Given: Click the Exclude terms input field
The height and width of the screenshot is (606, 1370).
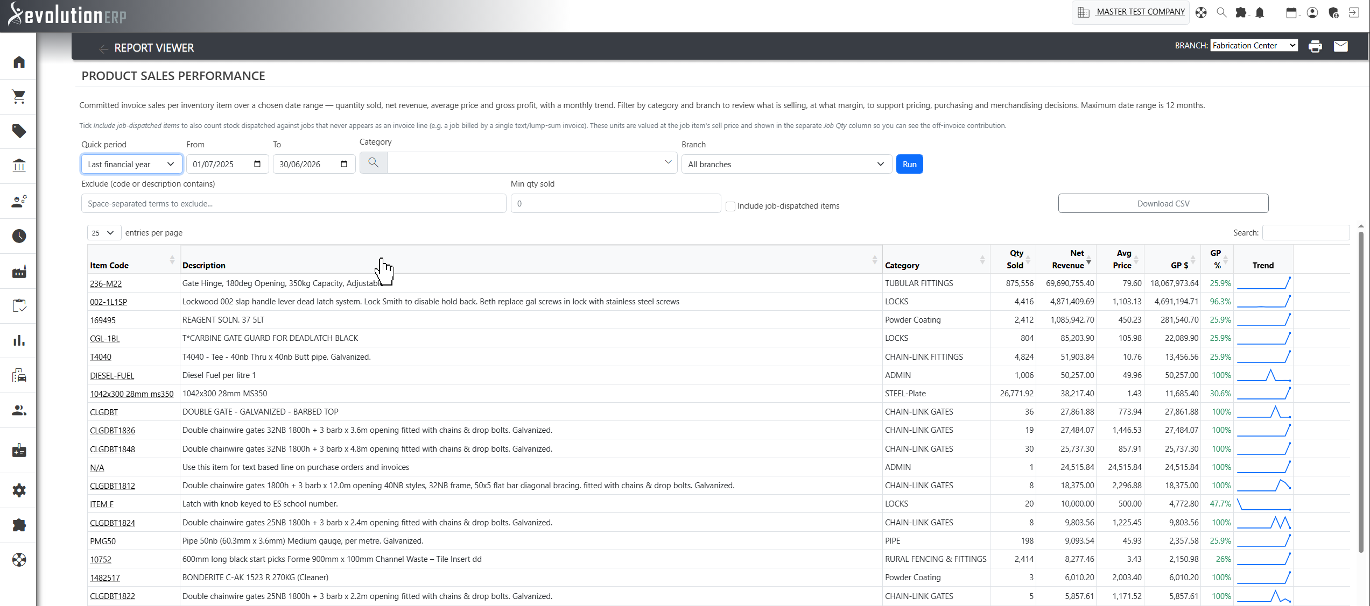Looking at the screenshot, I should (x=293, y=203).
